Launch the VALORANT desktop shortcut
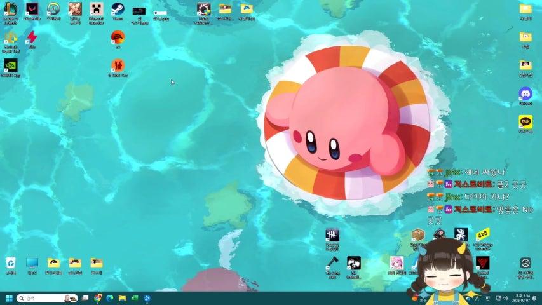The width and height of the screenshot is (542, 305). coord(32,10)
